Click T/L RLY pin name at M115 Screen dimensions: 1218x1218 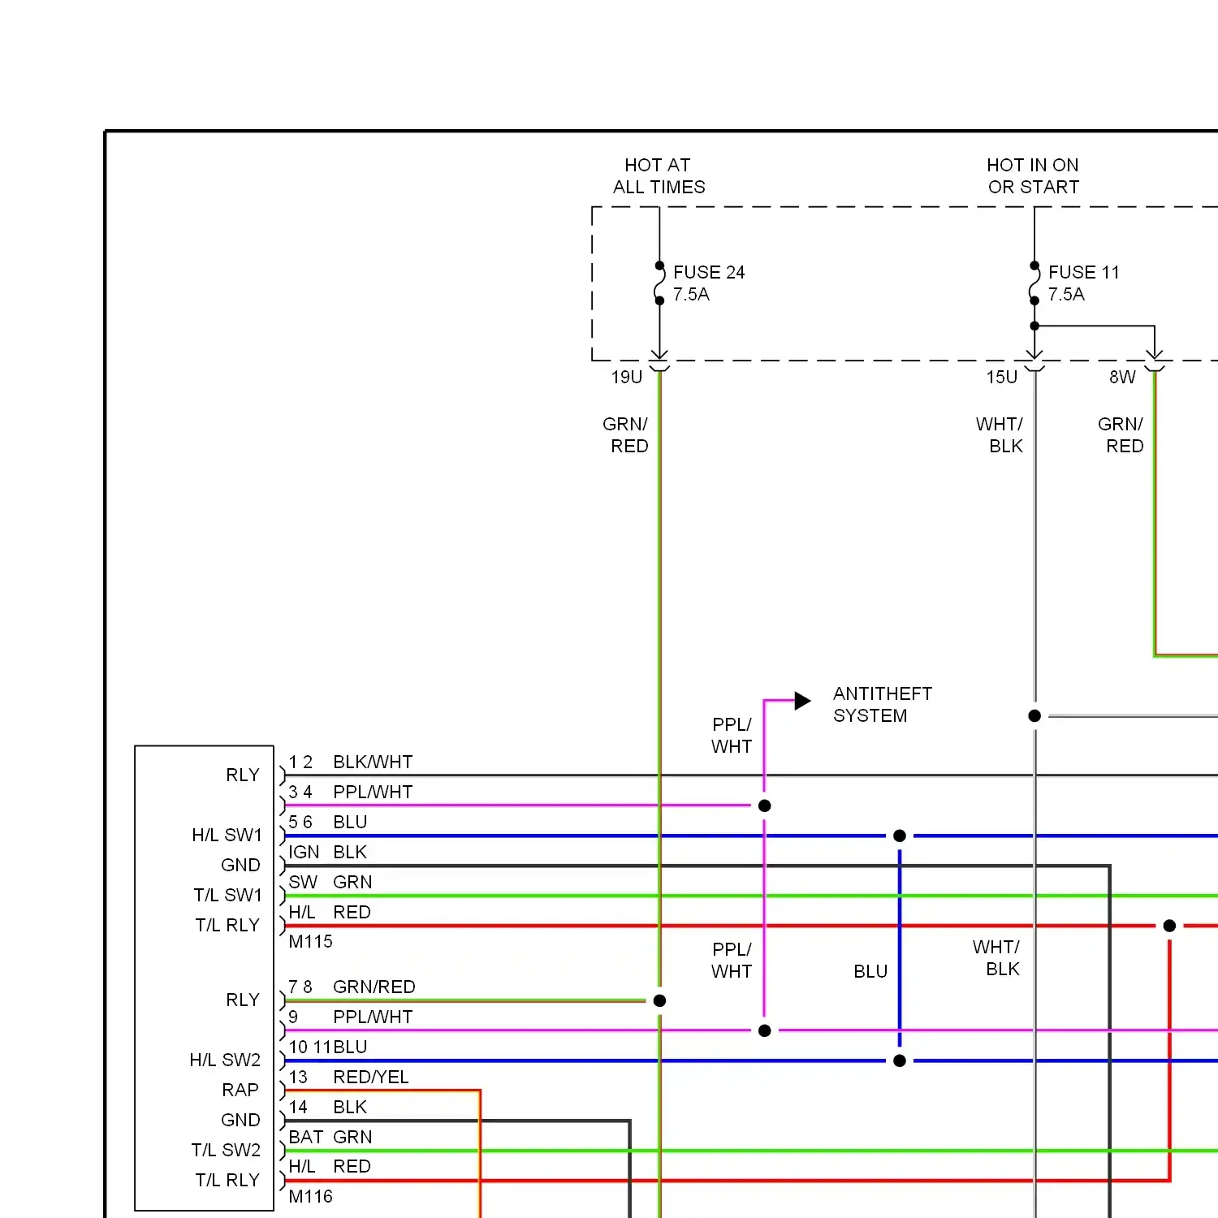click(x=227, y=926)
